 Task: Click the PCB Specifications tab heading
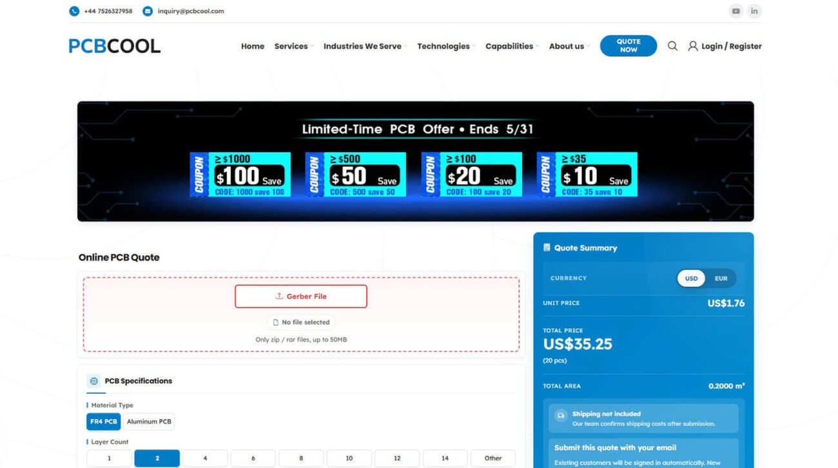pyautogui.click(x=139, y=381)
